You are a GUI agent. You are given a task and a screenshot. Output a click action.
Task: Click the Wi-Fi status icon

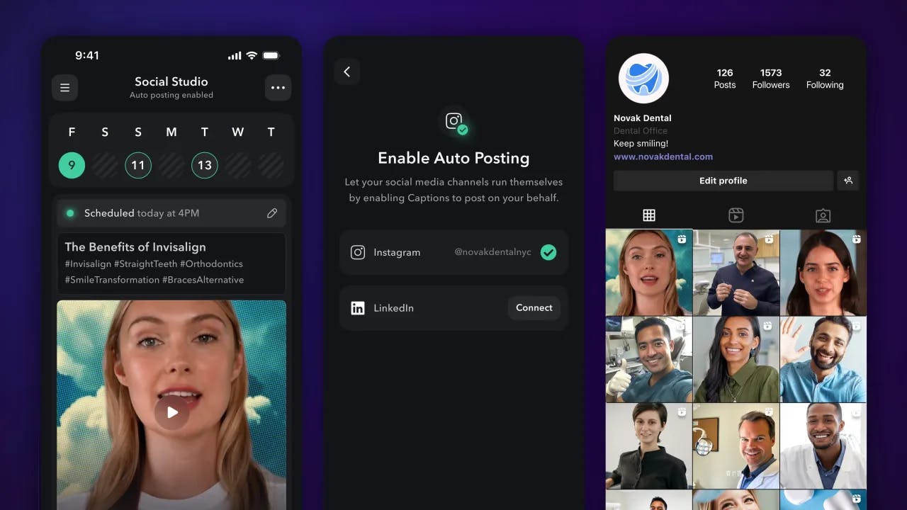(252, 56)
